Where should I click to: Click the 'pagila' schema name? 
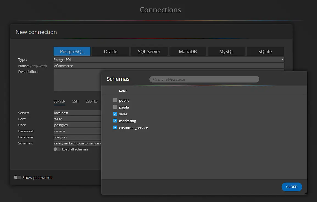pos(124,107)
